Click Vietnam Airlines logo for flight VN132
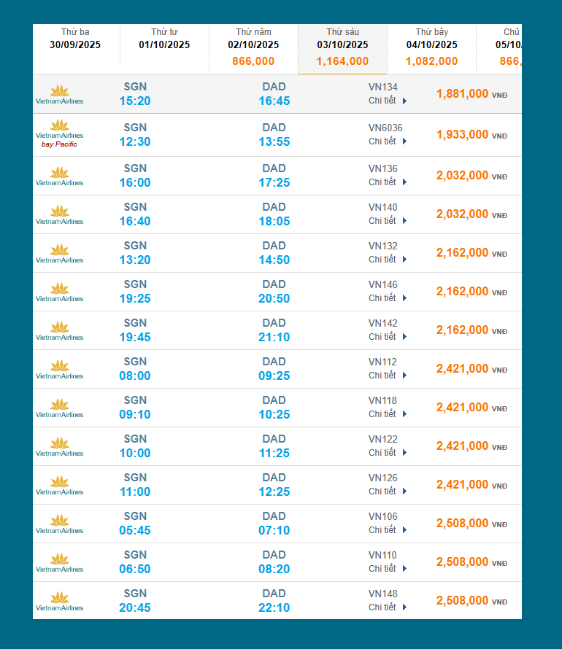The width and height of the screenshot is (562, 649). pos(60,254)
